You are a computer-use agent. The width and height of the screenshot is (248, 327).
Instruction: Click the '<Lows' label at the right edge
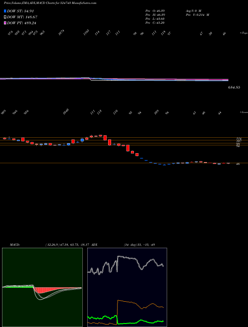(244, 112)
